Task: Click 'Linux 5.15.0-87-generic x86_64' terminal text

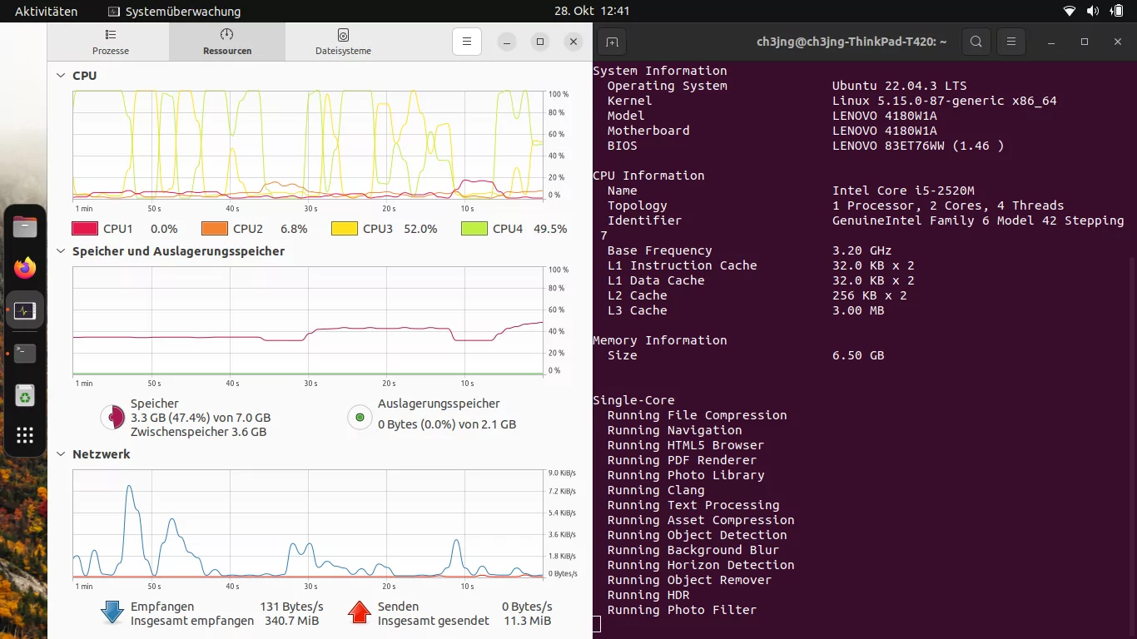Action: [945, 101]
